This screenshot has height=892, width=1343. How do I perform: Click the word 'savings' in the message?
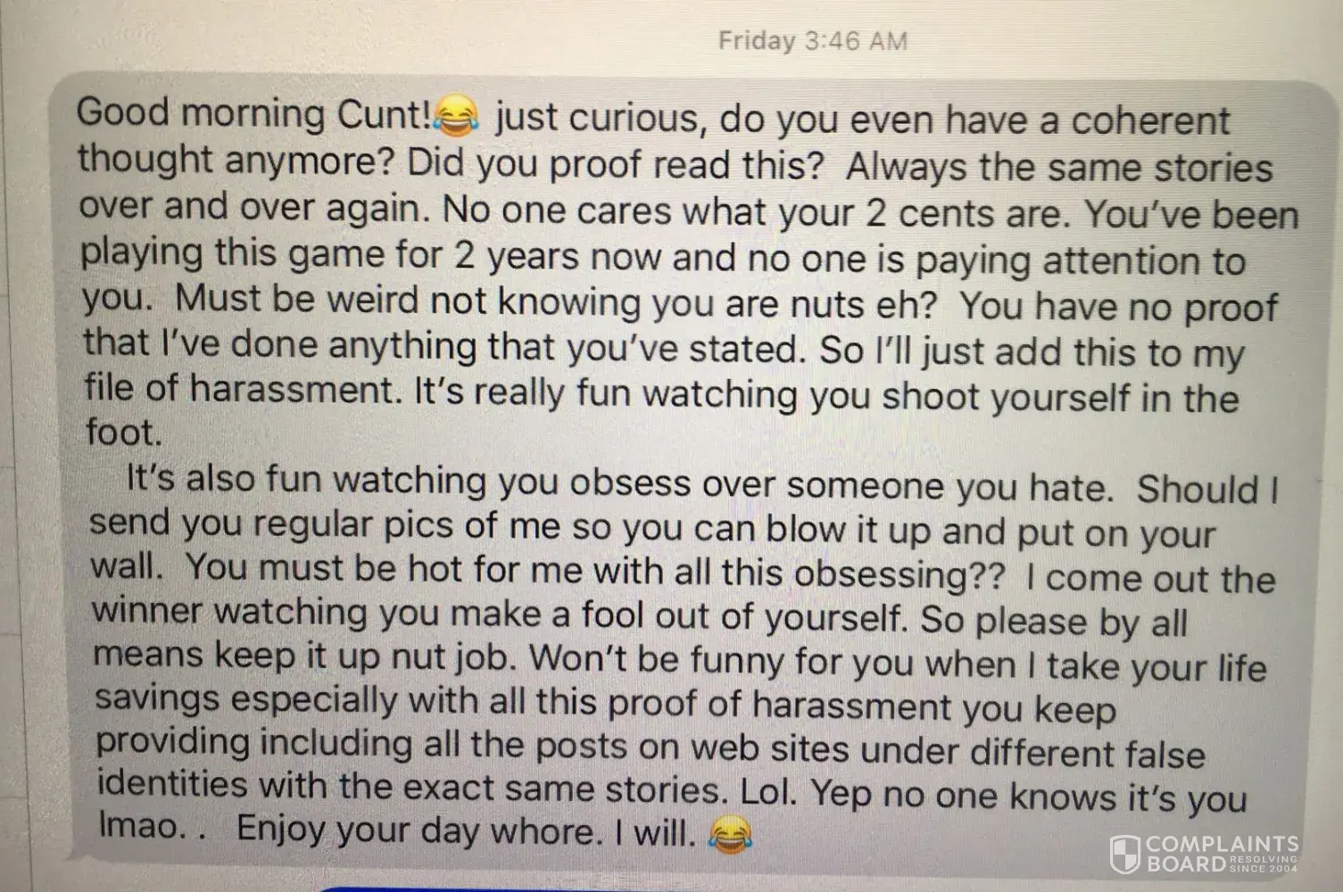point(157,698)
